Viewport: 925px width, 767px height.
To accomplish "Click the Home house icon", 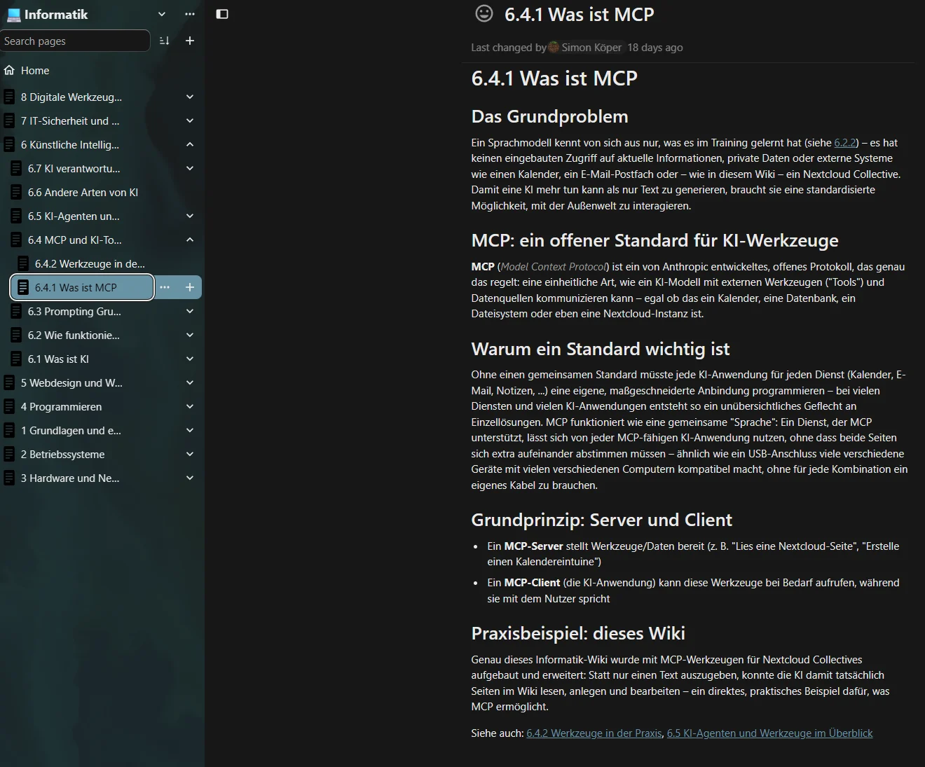I will tap(9, 71).
